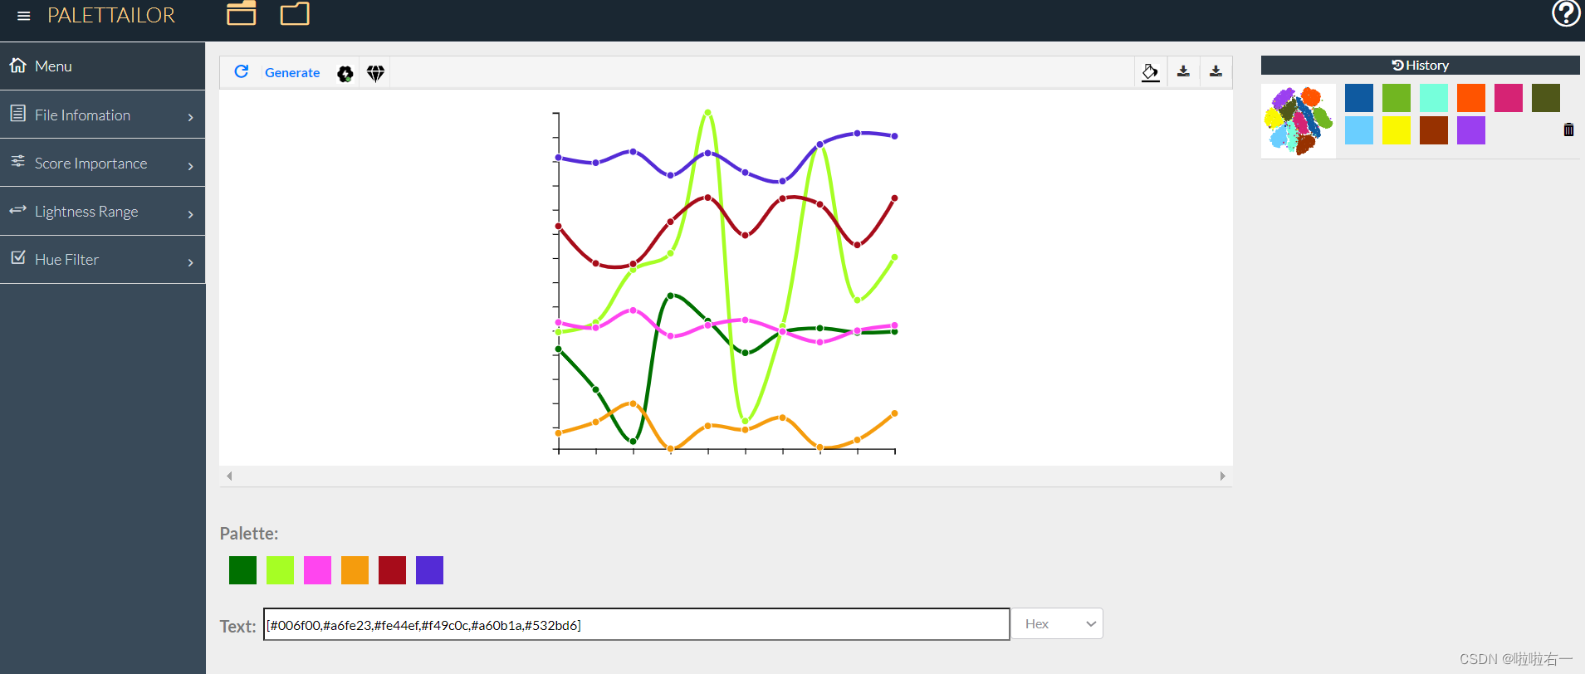
Task: Open the History scatterplot thumbnail
Action: click(x=1299, y=120)
